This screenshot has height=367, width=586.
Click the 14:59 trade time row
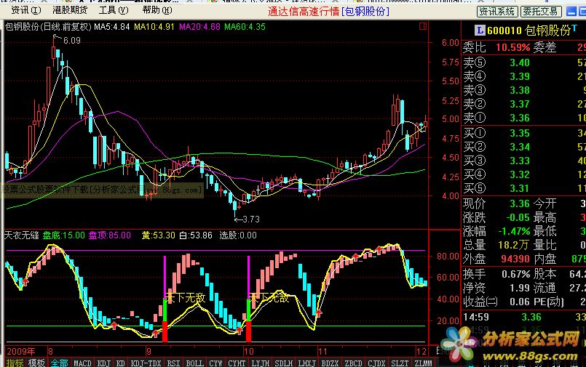coord(523,317)
